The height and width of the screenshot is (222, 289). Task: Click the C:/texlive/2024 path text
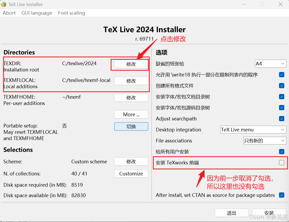coord(79,63)
